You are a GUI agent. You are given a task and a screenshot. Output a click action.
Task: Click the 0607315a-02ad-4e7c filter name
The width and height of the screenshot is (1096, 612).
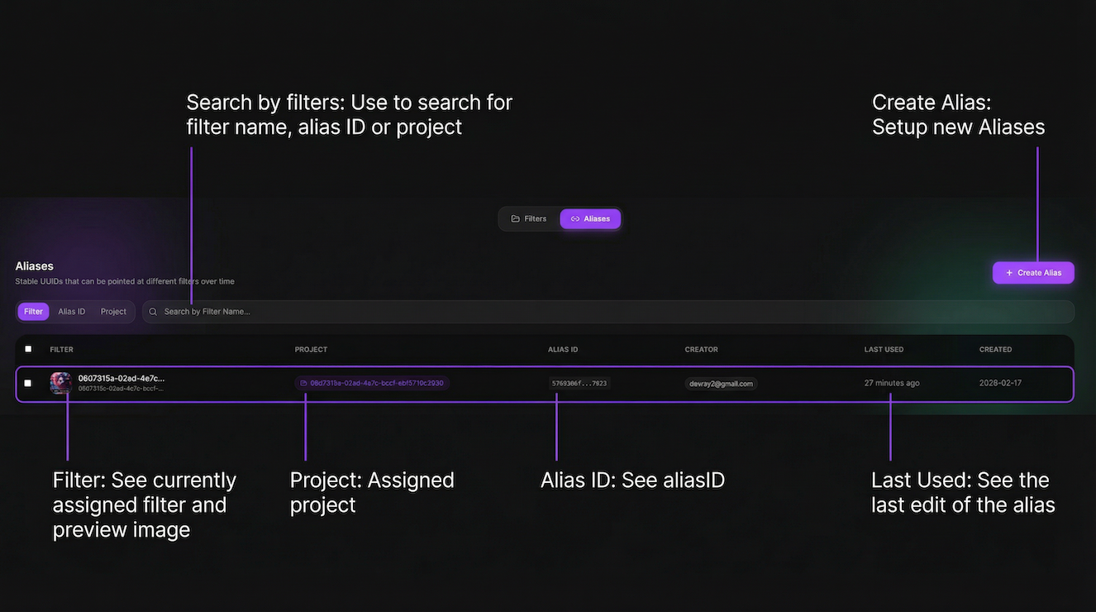coord(121,379)
